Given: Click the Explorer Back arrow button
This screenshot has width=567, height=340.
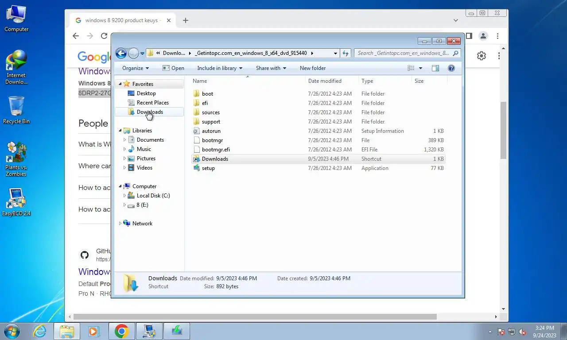Looking at the screenshot, I should [121, 53].
